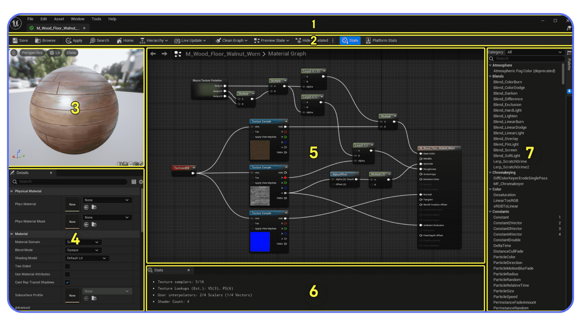This screenshot has height=326, width=581.
Task: Uncheck Cast Ray Traced Shadows
Action: [x=67, y=283]
